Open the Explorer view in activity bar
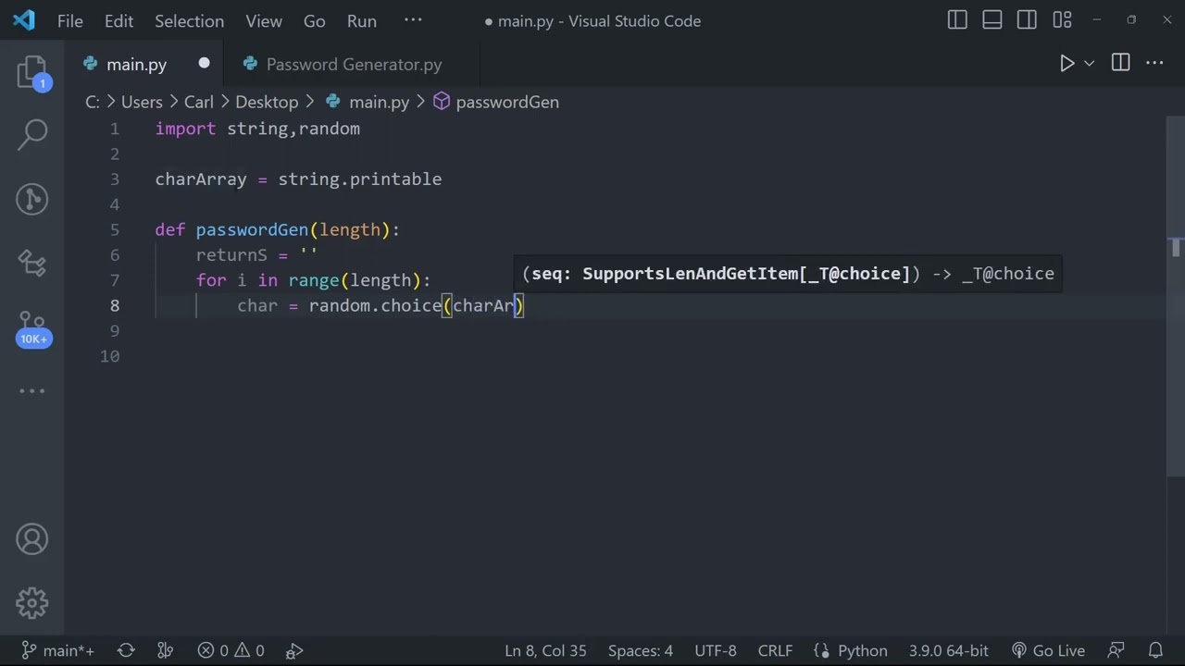This screenshot has width=1185, height=666. point(32,72)
